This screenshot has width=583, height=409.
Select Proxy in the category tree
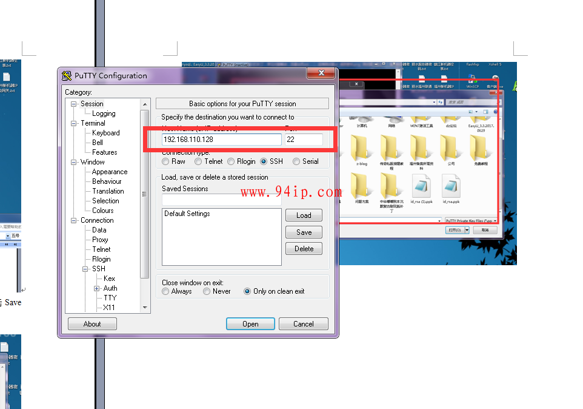[101, 240]
